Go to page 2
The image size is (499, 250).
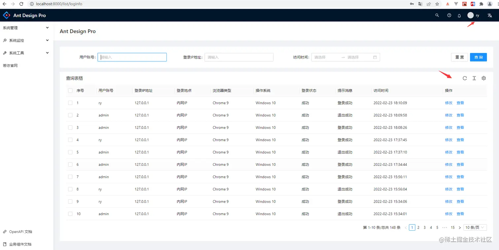[x=418, y=228]
